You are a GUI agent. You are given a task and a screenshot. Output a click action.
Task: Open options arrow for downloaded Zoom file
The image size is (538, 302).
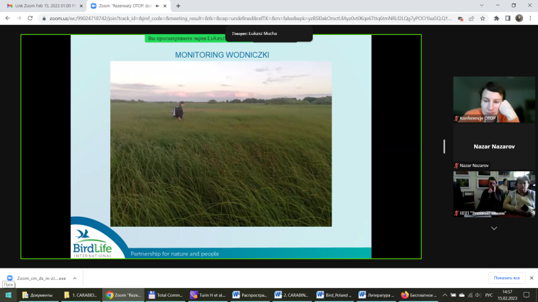tap(74, 278)
